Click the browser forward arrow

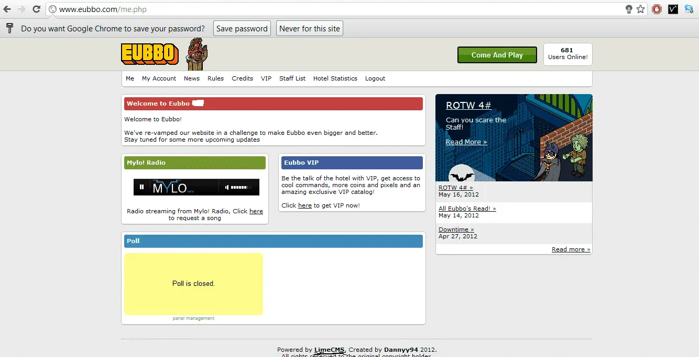(21, 9)
